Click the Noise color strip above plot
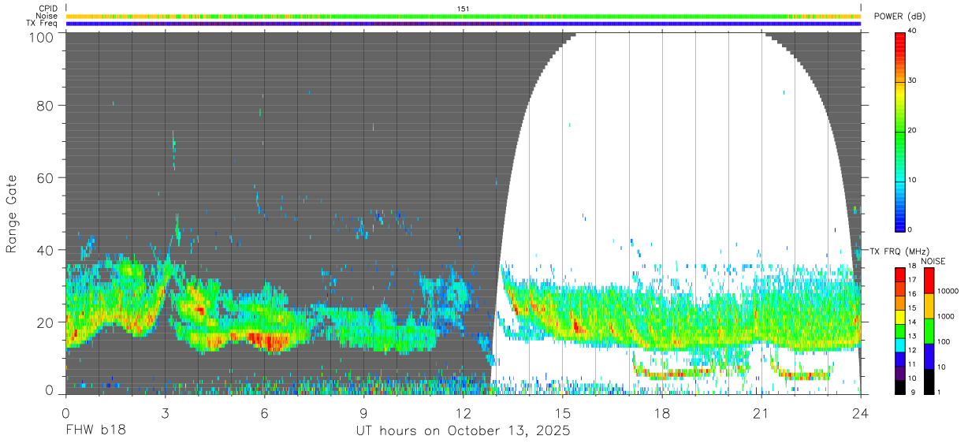968x447 pixels. (463, 16)
